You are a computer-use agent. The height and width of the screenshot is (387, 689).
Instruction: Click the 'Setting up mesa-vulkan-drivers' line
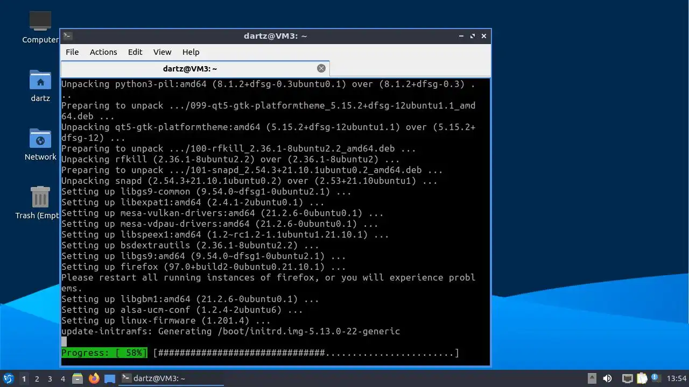(x=222, y=213)
